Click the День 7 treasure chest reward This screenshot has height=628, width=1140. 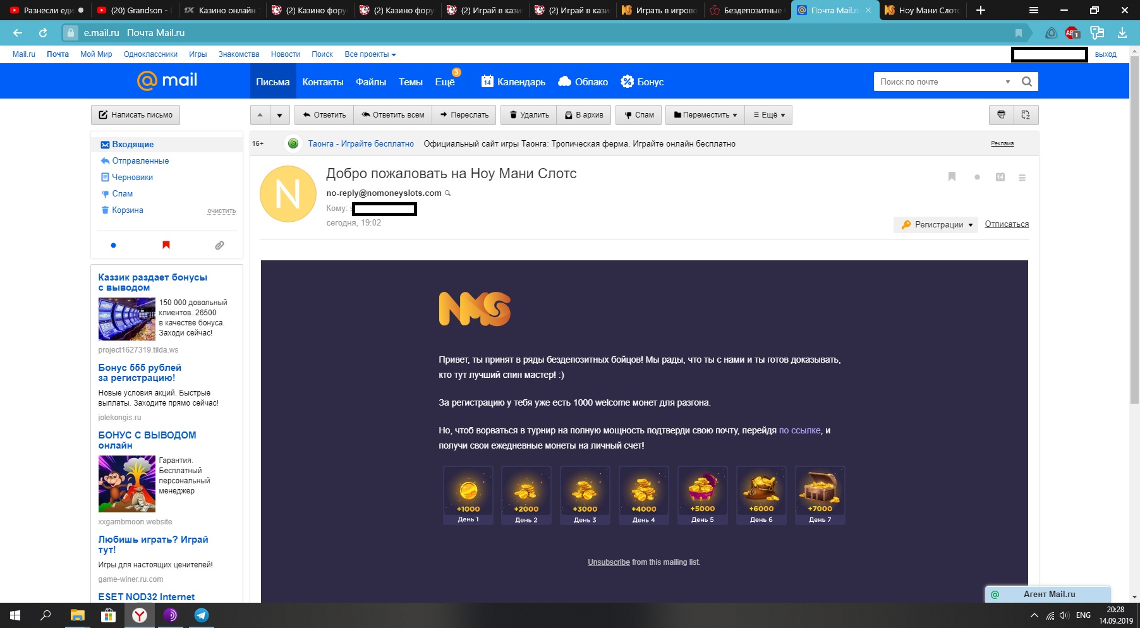pos(820,495)
